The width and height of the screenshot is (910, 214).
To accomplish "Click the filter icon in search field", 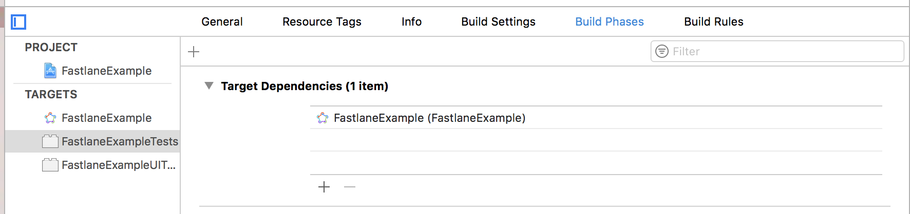I will (x=662, y=51).
